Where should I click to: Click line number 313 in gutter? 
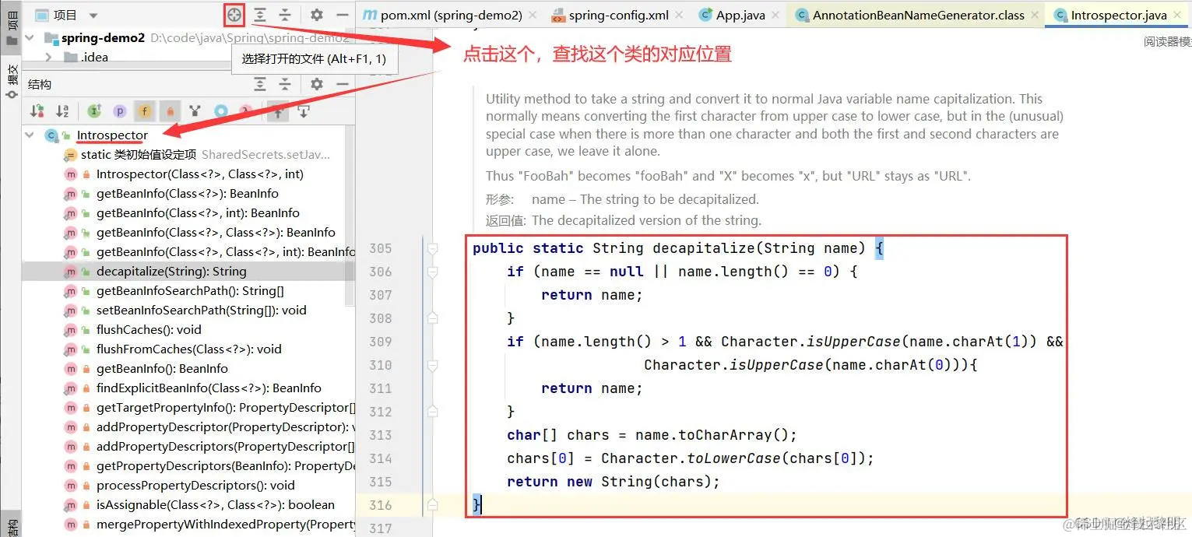[x=381, y=435]
